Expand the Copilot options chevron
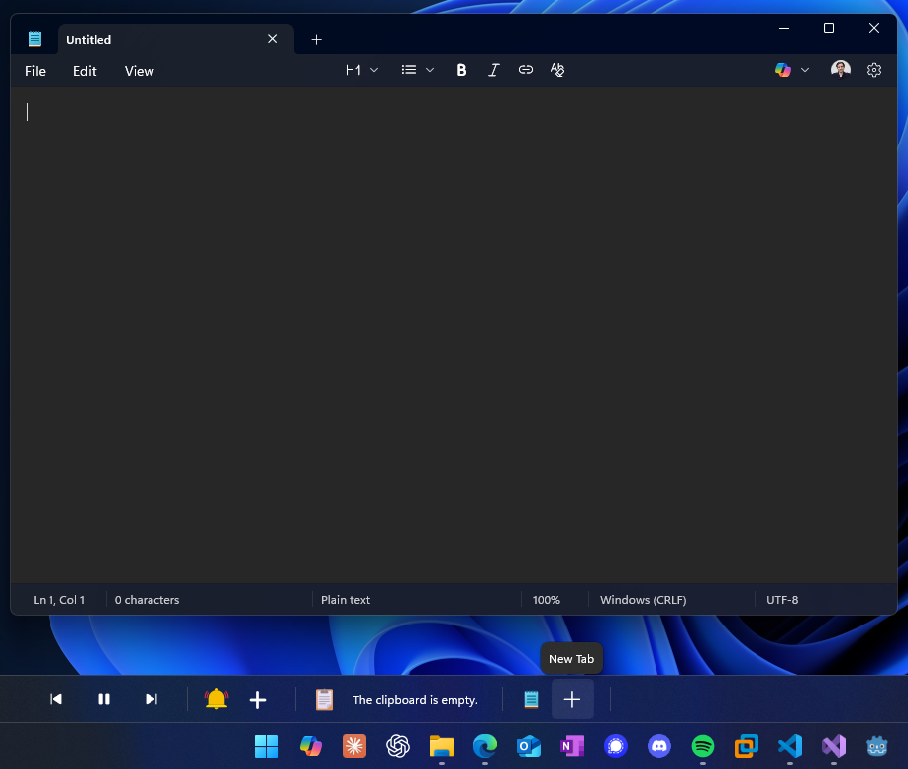Image resolution: width=908 pixels, height=769 pixels. (x=805, y=70)
